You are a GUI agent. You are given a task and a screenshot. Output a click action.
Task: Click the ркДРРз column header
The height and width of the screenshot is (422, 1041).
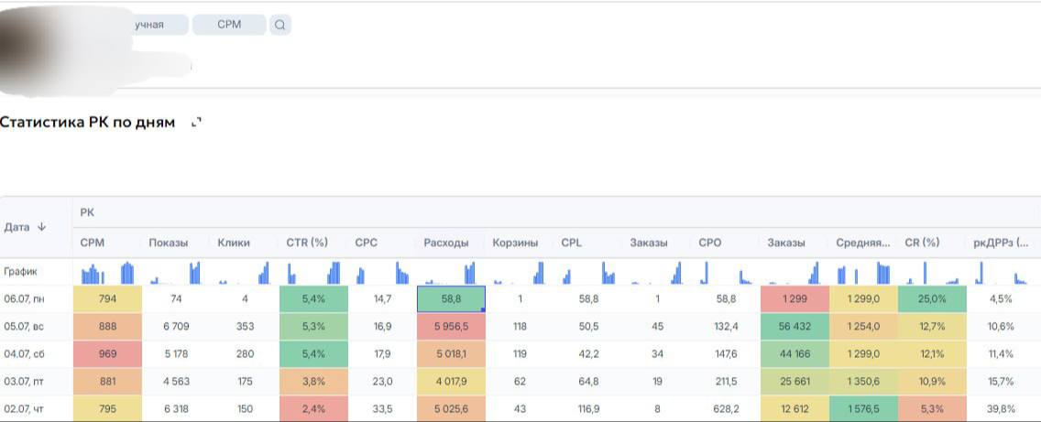coord(1002,243)
